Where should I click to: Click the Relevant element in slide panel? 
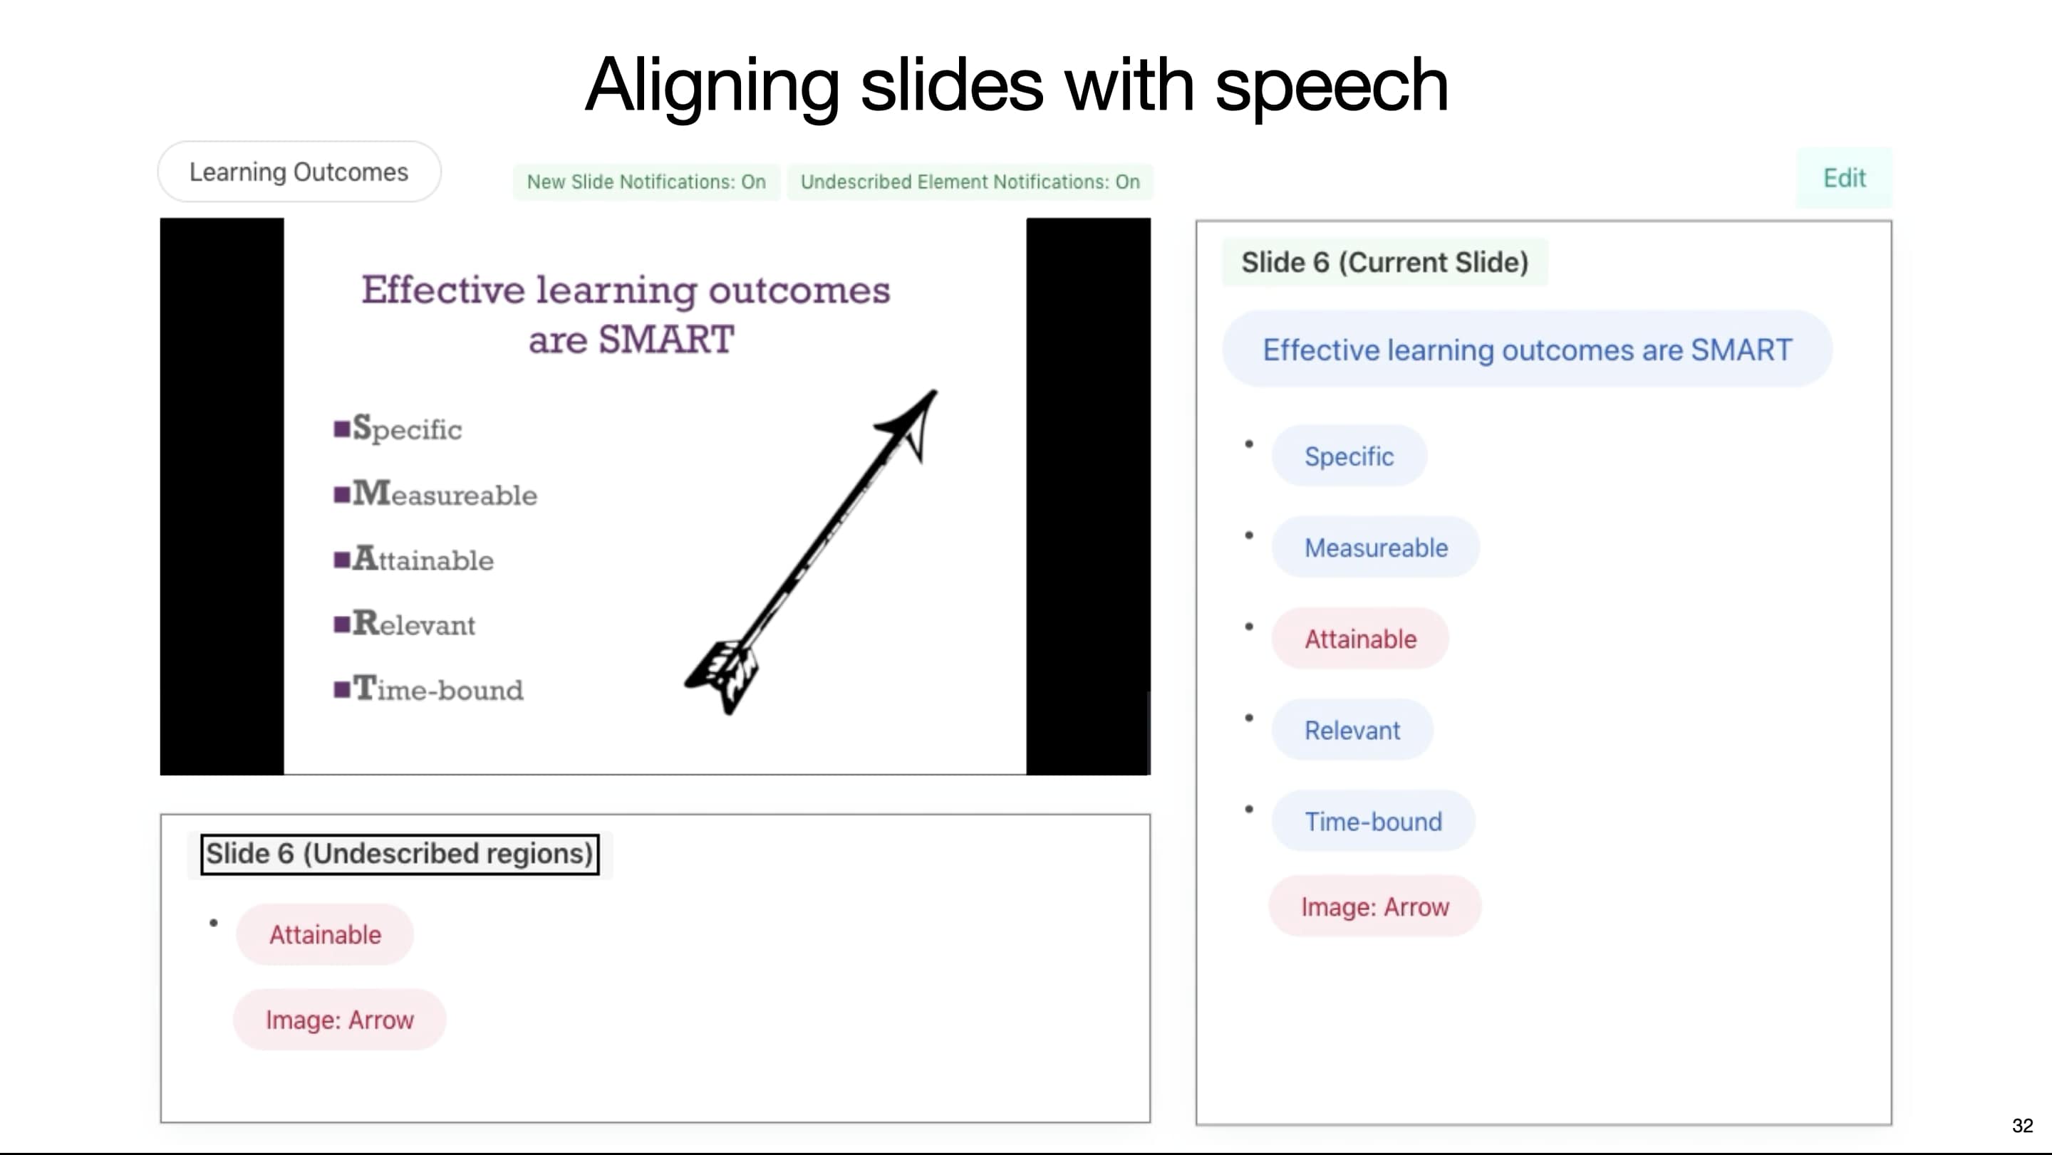point(1350,730)
